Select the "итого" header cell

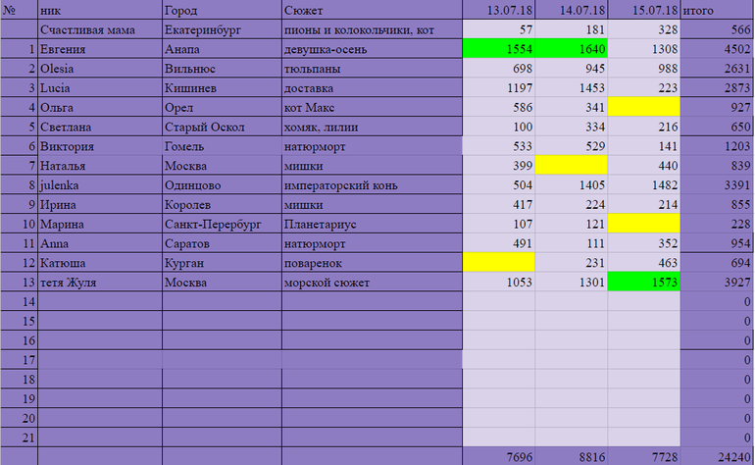pyautogui.click(x=716, y=10)
